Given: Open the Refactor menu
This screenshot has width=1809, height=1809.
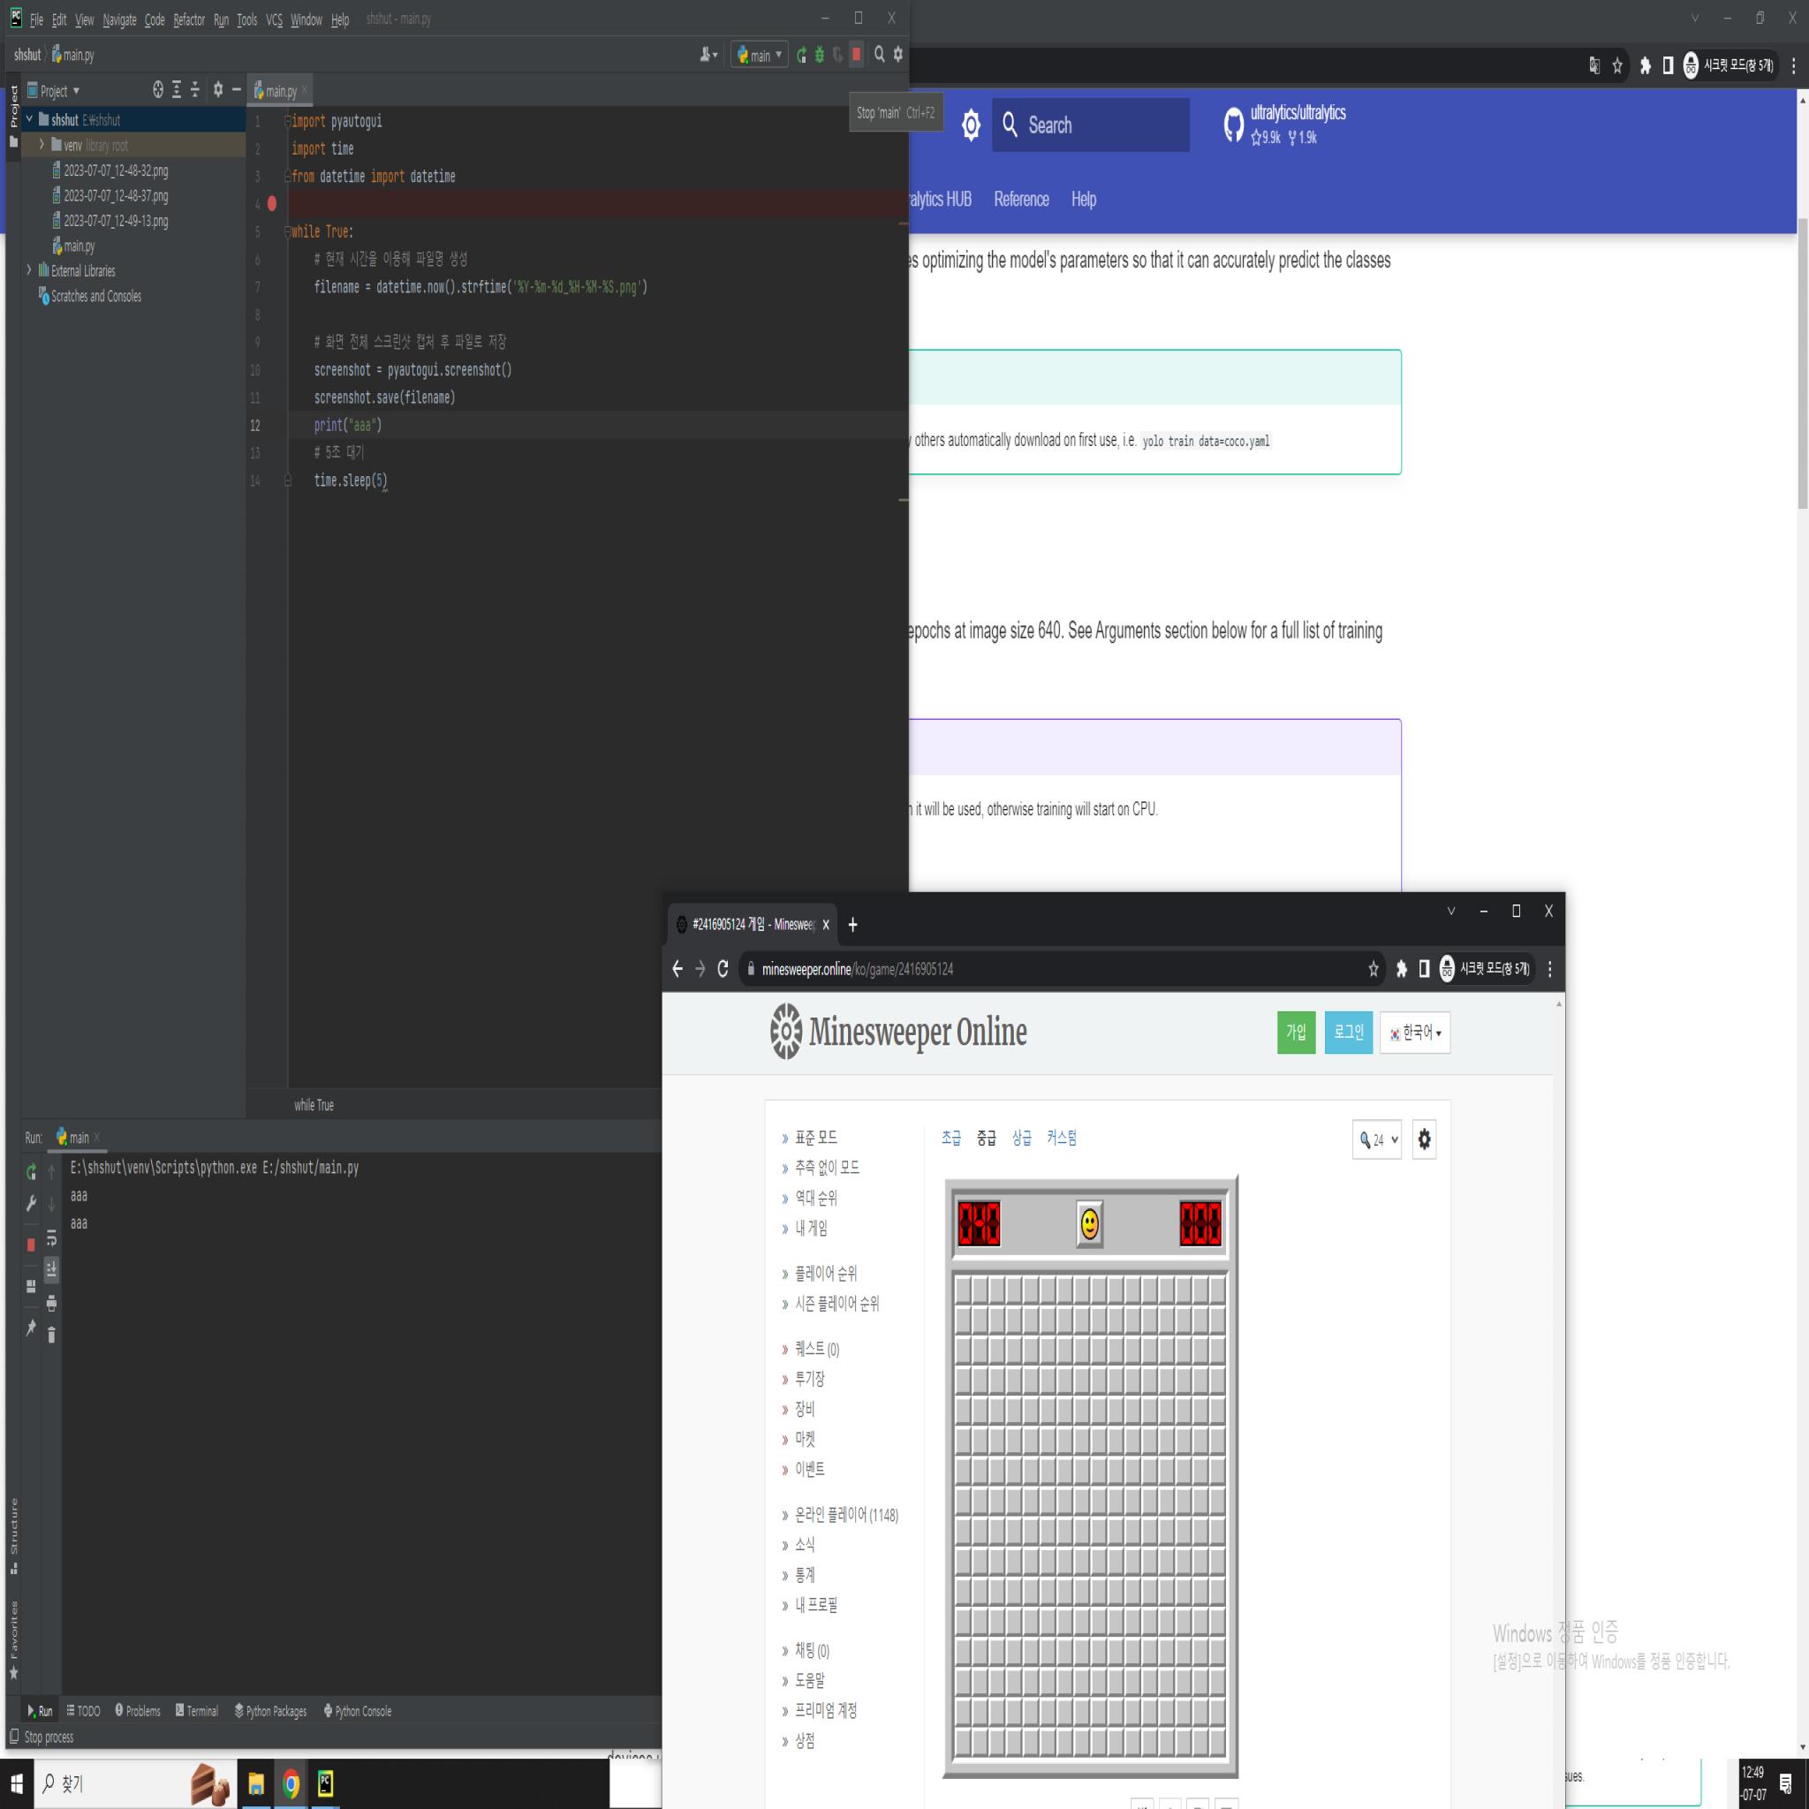Looking at the screenshot, I should point(189,19).
